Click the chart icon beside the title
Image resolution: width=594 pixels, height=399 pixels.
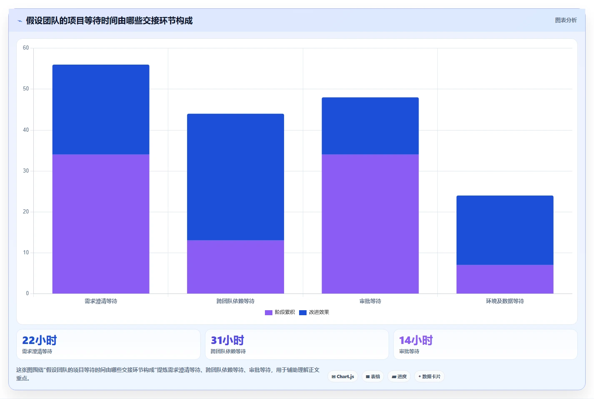[x=20, y=21]
